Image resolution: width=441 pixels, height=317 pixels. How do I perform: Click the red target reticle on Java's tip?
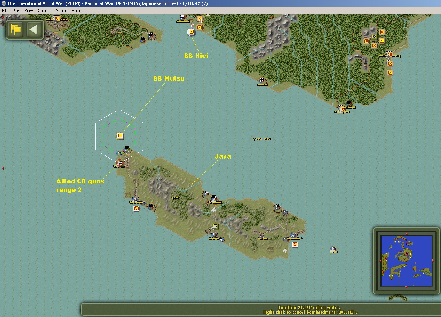(120, 163)
